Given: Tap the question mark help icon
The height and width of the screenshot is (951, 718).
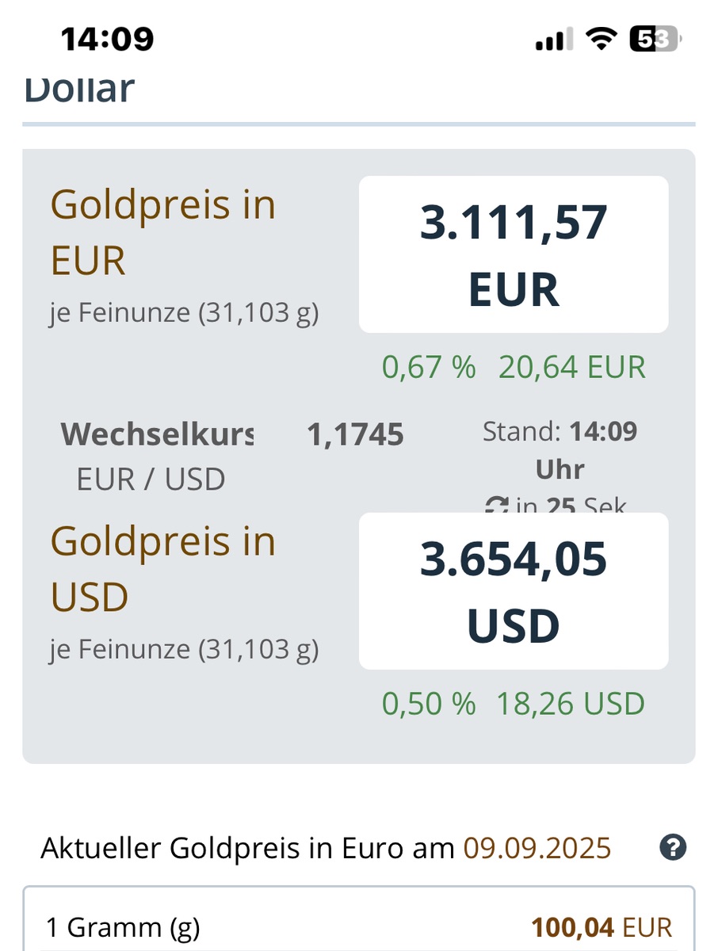Looking at the screenshot, I should (x=672, y=848).
